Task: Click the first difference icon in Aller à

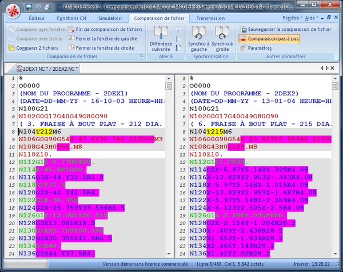Action: coord(178,29)
